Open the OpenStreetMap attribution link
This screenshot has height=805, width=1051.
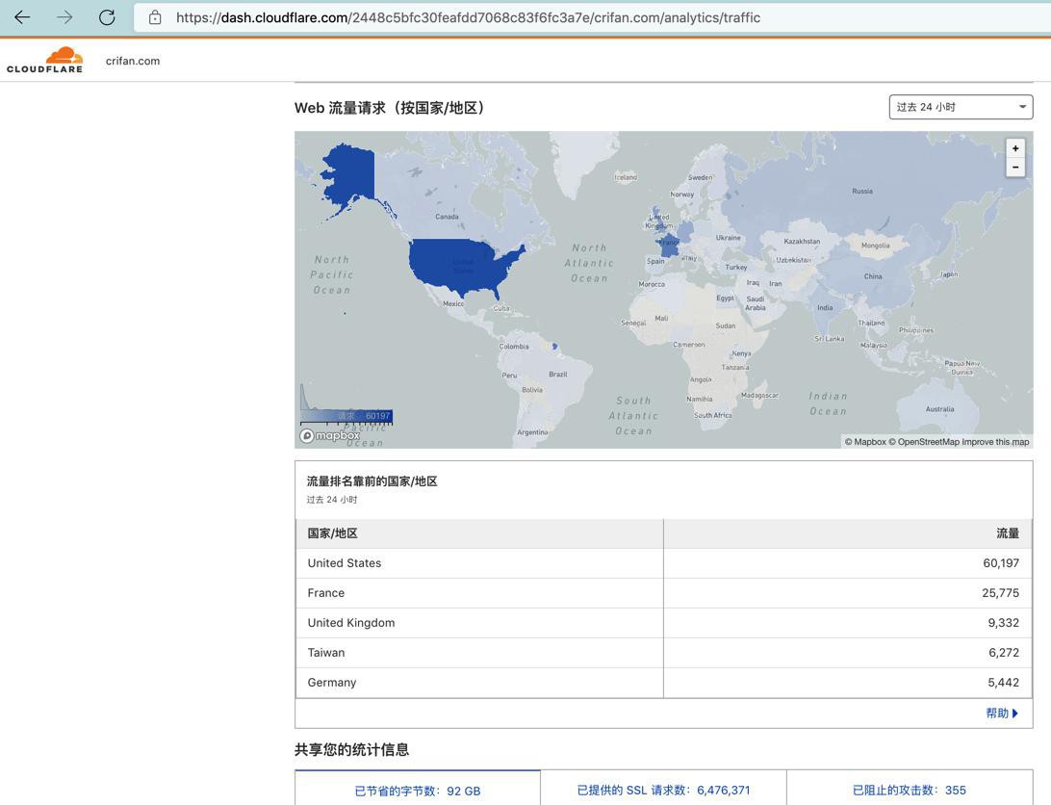924,441
